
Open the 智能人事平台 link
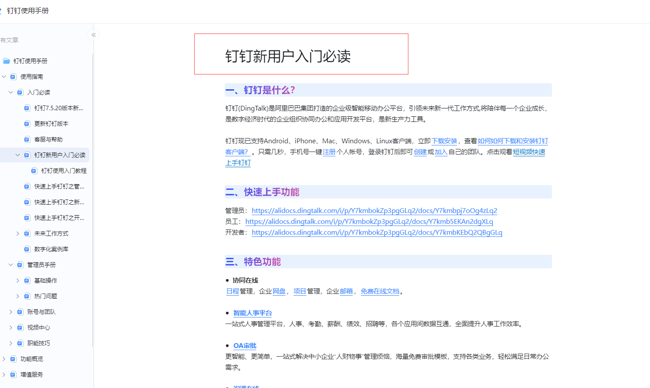[x=253, y=313]
